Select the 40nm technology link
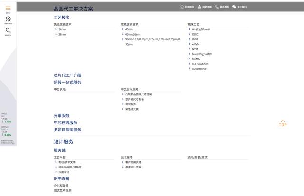Image resolution: width=304 pixels, height=196 pixels. pos(129,29)
